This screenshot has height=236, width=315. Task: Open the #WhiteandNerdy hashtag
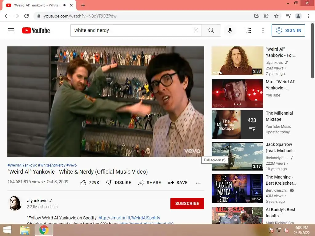52,165
